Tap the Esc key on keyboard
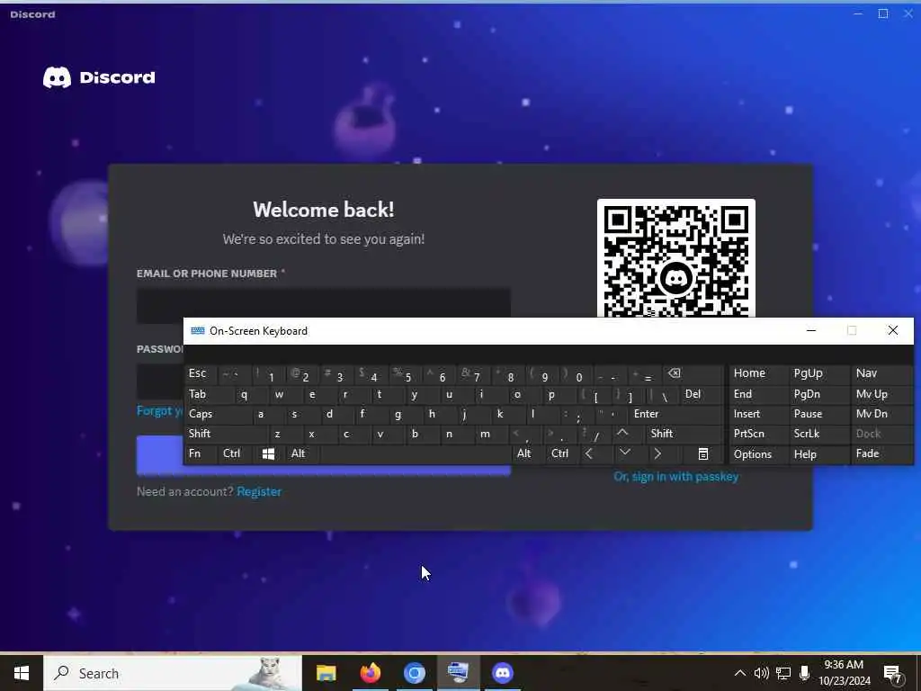Viewport: 921px width, 691px height. [201, 373]
